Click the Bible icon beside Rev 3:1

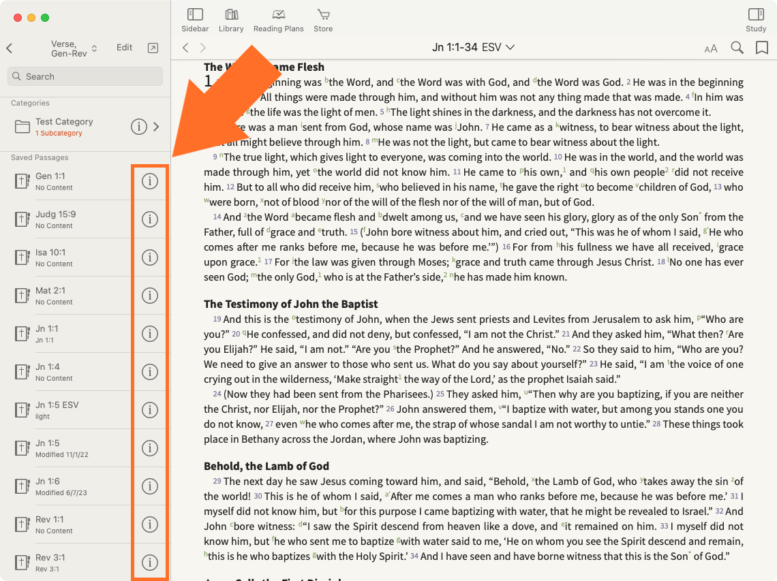point(22,563)
